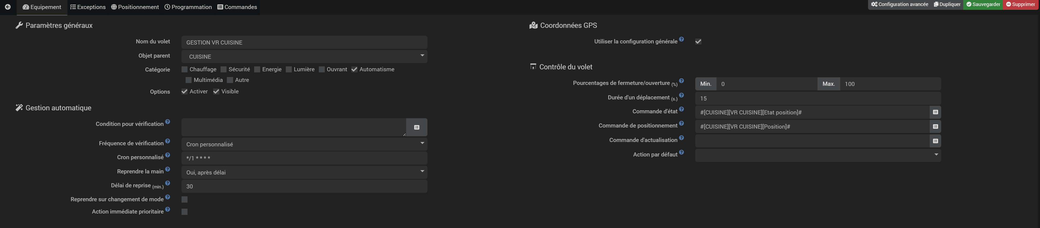This screenshot has height=228, width=1040.
Task: Open the Positionnement tab
Action: 135,7
